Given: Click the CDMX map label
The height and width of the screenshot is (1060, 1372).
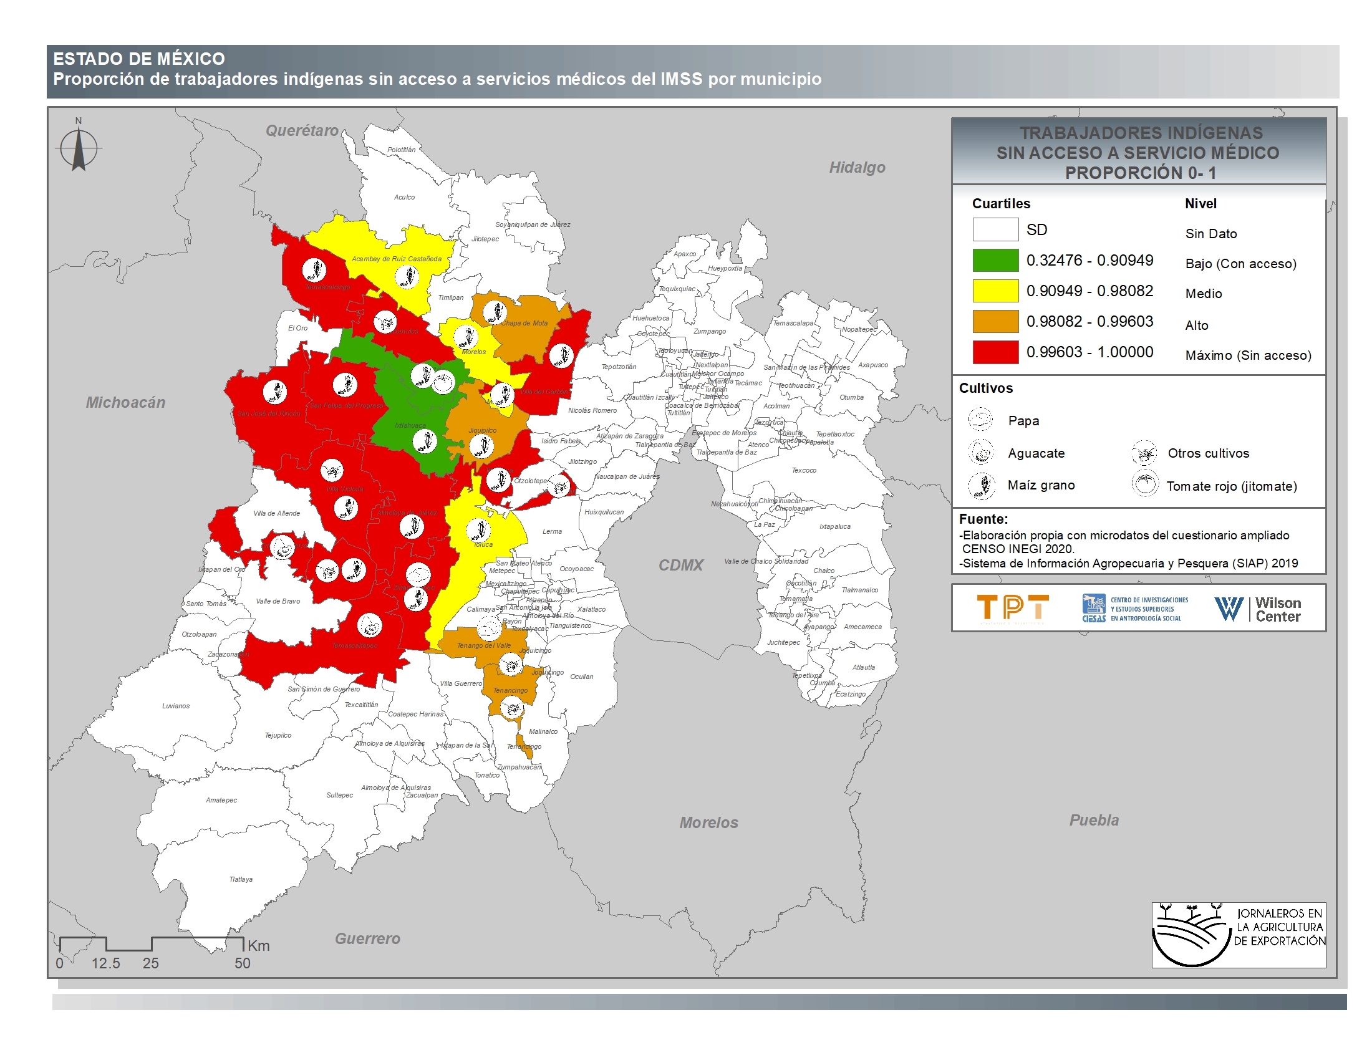Looking at the screenshot, I should coord(680,564).
